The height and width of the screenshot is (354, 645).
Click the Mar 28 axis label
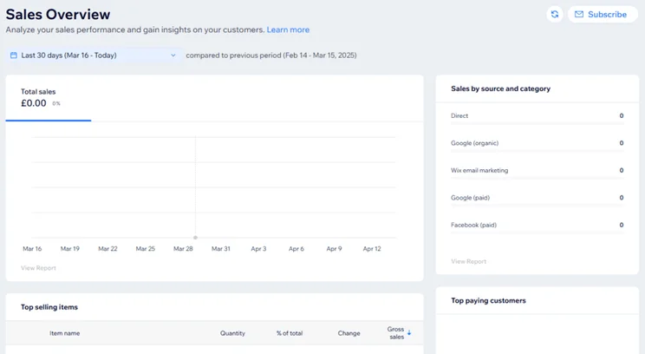[x=183, y=249]
